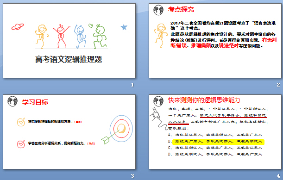Click the slide number 1 label
Viewport: 283px width, 180px height.
[x=132, y=85]
